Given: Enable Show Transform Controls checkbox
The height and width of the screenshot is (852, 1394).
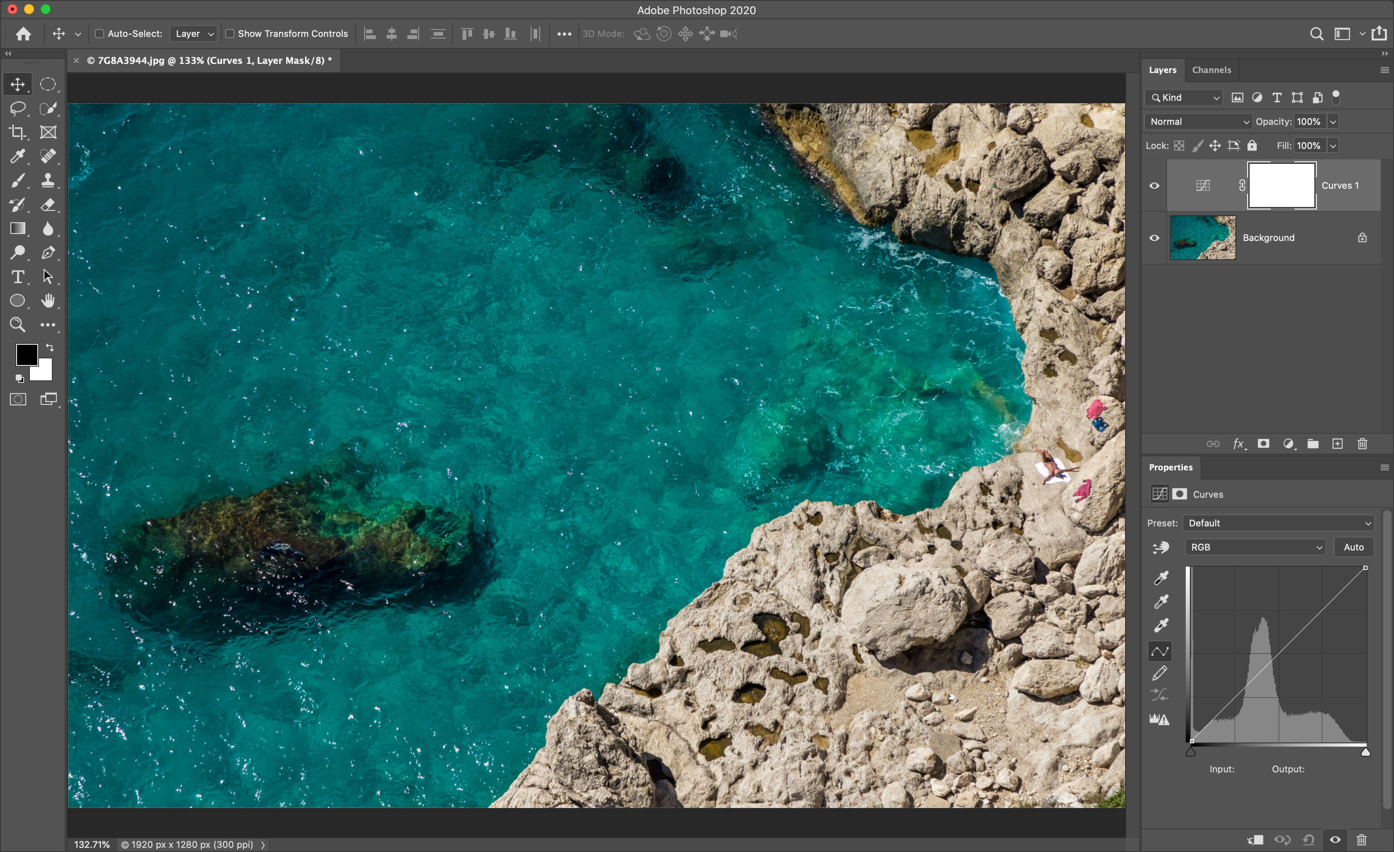Looking at the screenshot, I should [x=230, y=34].
